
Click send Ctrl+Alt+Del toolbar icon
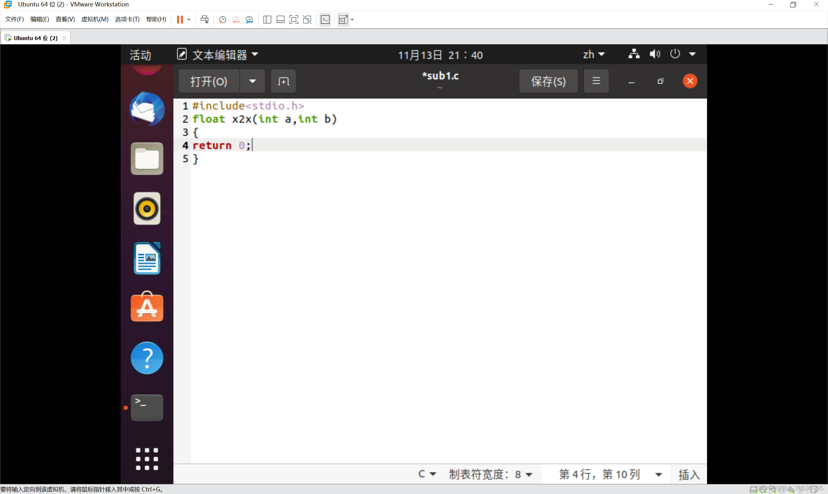point(204,20)
